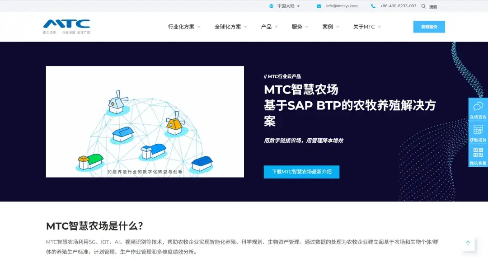Click the info@mtcsys.com email link
488x263 pixels.
(341, 6)
